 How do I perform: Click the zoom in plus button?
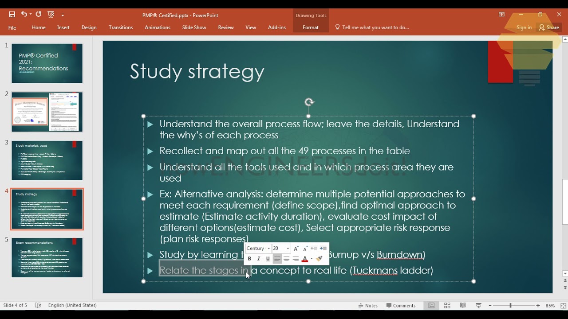(x=538, y=306)
